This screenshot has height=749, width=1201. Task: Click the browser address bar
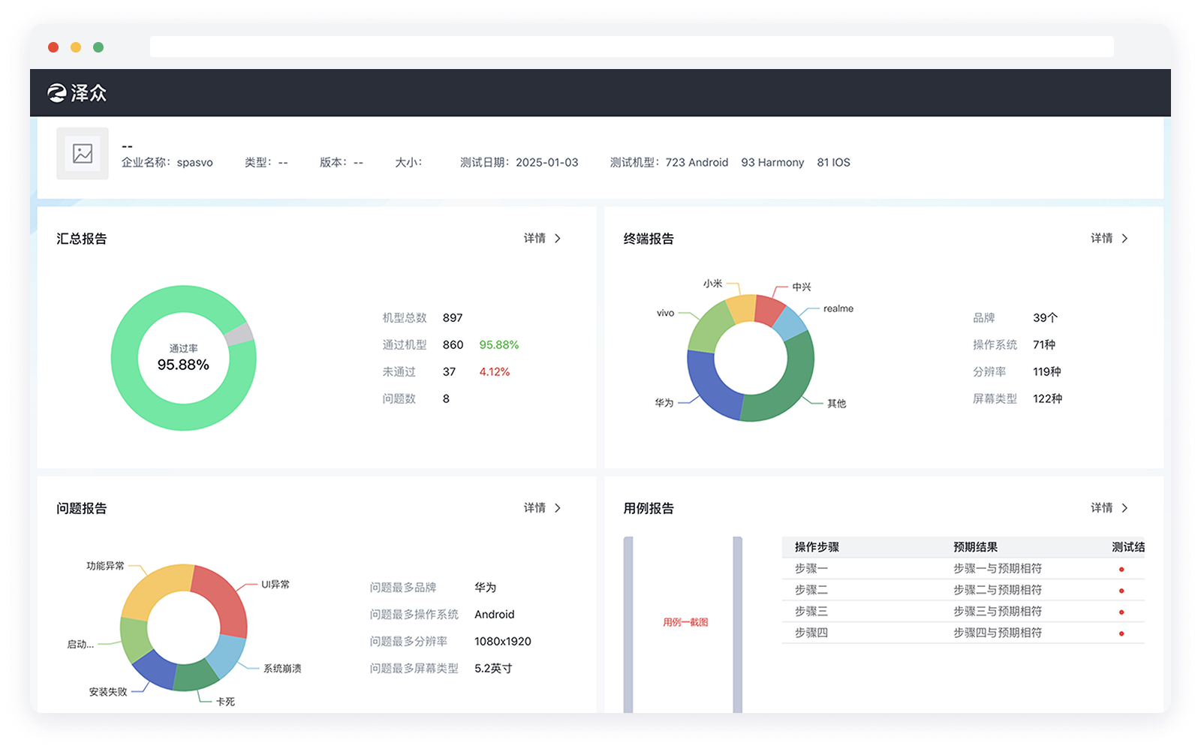click(x=631, y=47)
